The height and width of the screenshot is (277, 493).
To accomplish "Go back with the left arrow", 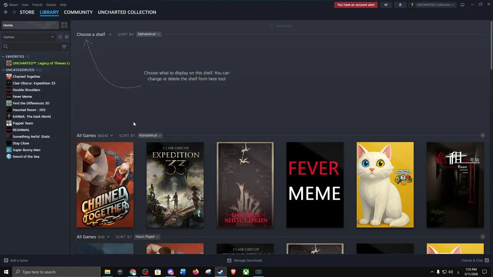I will click(6, 12).
